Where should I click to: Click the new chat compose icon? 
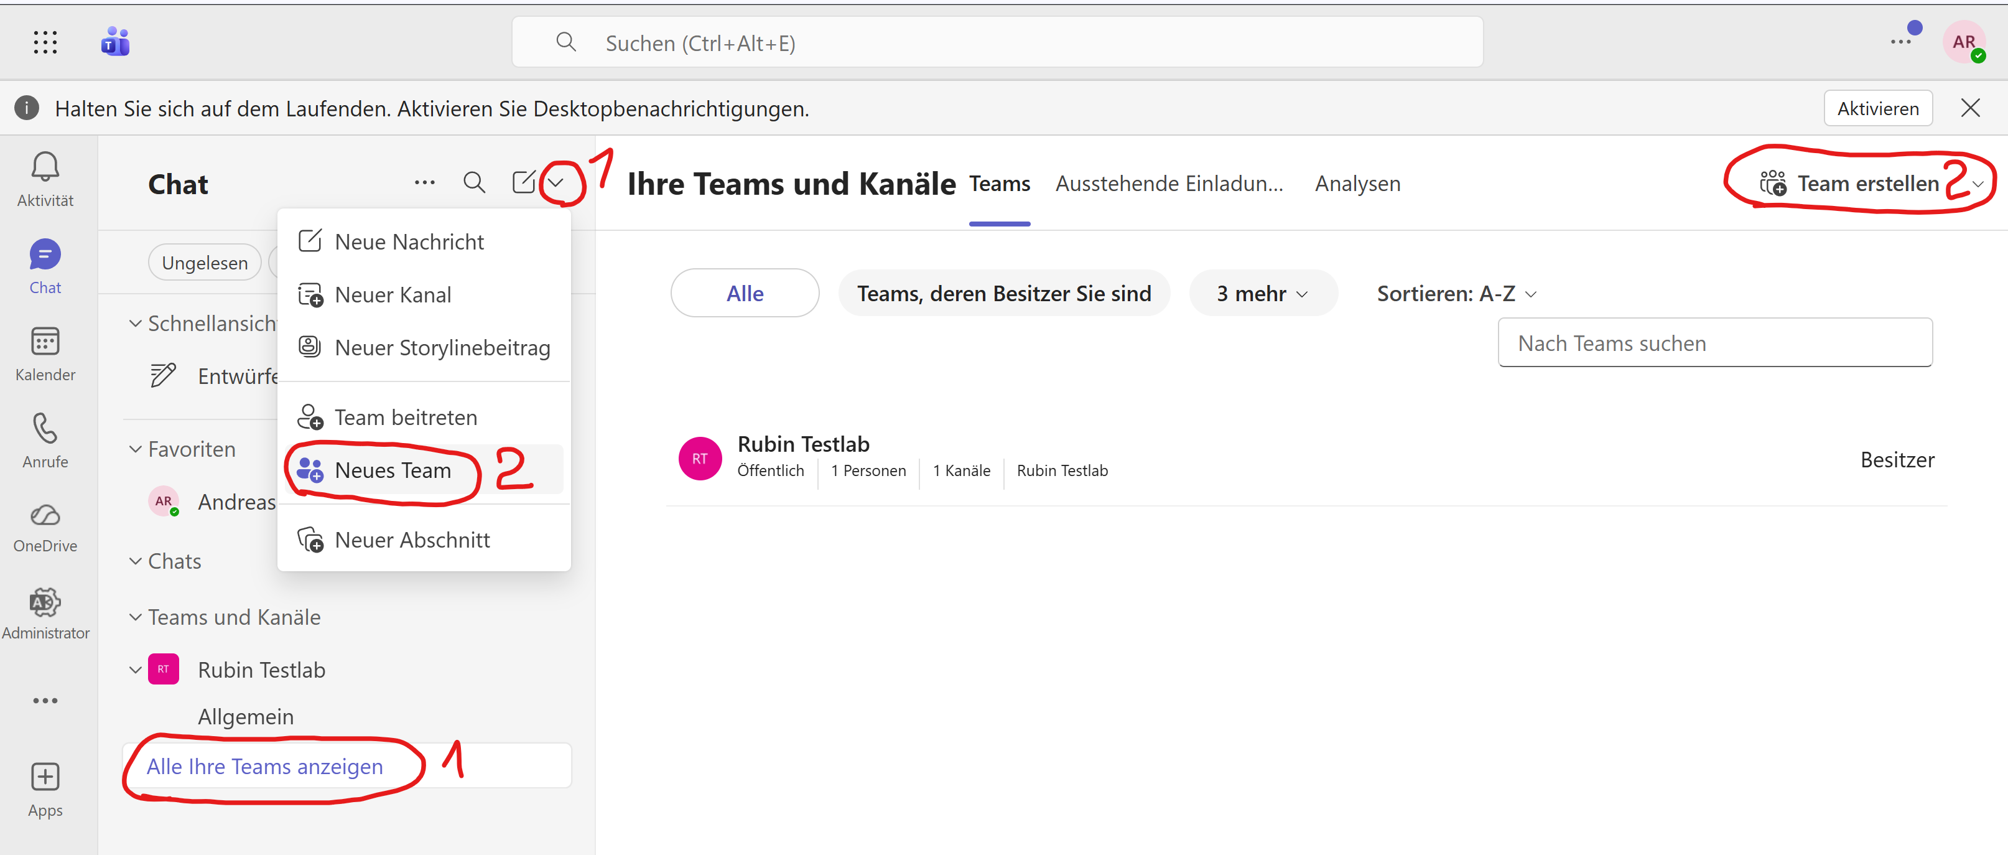524,182
